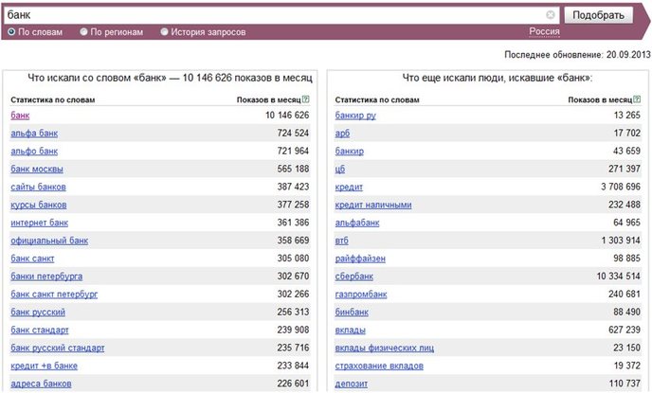Open the страхование вкладов link
Image resolution: width=652 pixels, height=393 pixels.
click(379, 366)
